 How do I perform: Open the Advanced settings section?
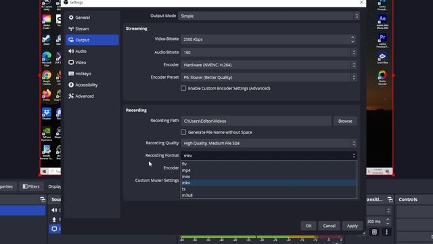[x=92, y=96]
